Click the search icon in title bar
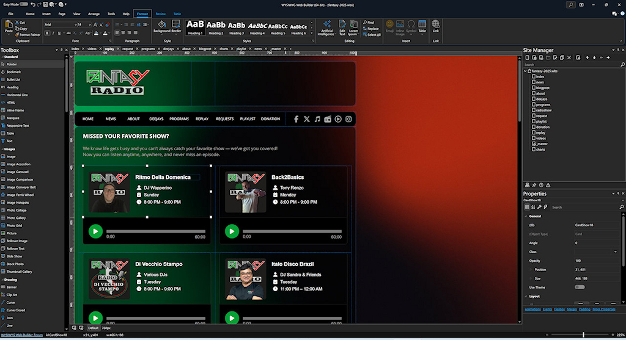This screenshot has width=626, height=340. [x=570, y=5]
